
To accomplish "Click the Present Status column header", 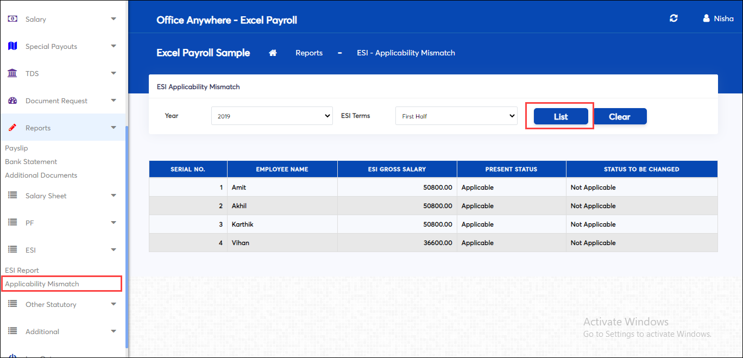I will click(511, 169).
